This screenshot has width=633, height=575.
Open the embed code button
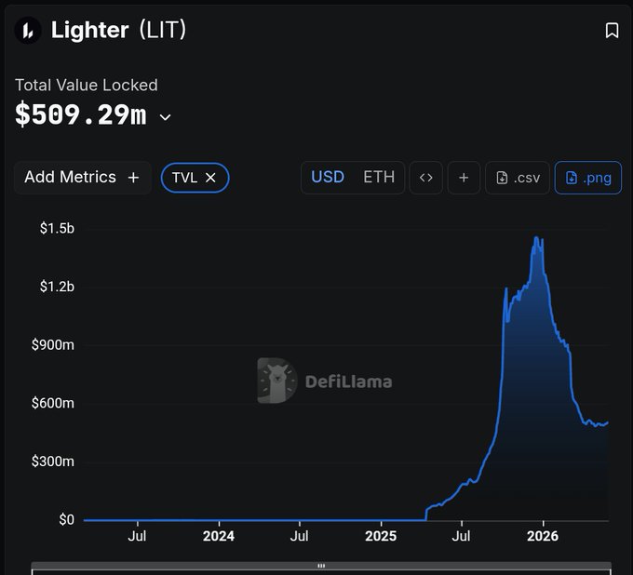click(426, 178)
